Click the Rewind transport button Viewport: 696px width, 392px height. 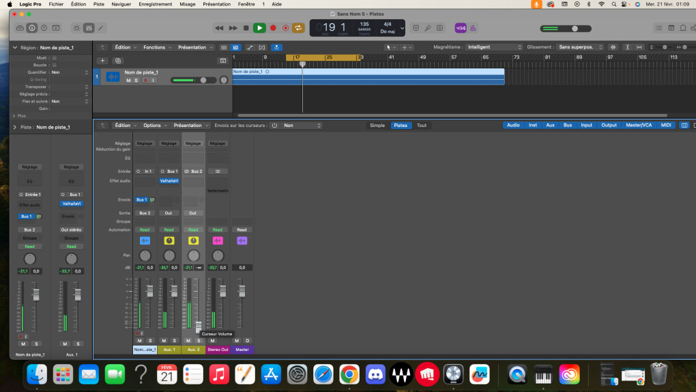tap(219, 28)
